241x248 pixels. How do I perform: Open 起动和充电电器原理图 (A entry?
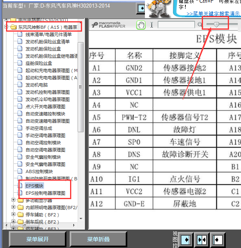click(51, 78)
